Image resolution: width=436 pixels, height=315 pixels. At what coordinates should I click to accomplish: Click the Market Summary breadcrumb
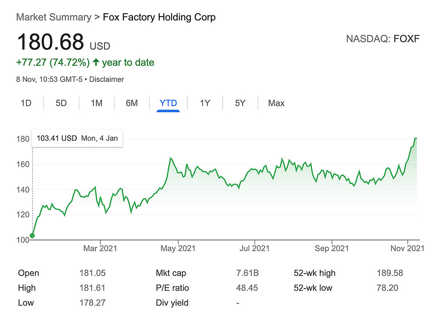tap(54, 17)
